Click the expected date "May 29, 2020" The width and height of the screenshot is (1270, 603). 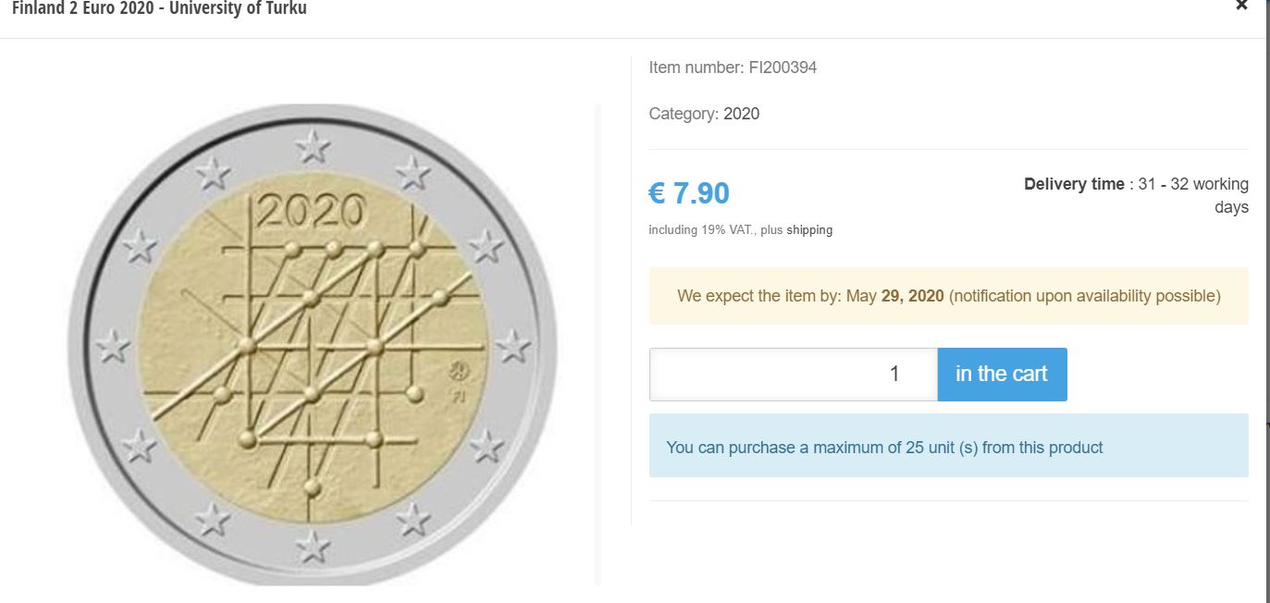coord(894,296)
